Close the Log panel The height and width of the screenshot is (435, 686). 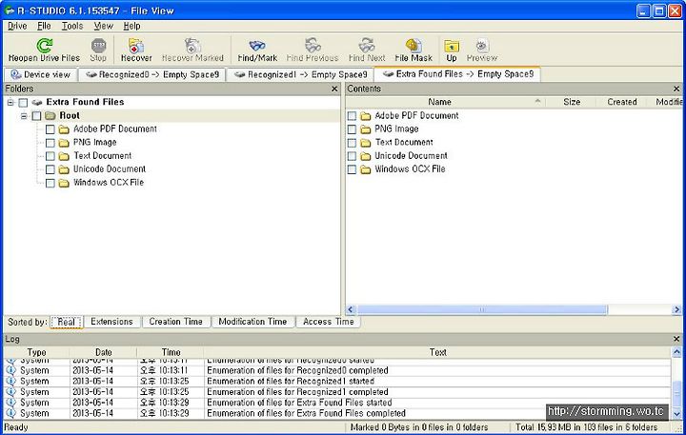click(676, 339)
